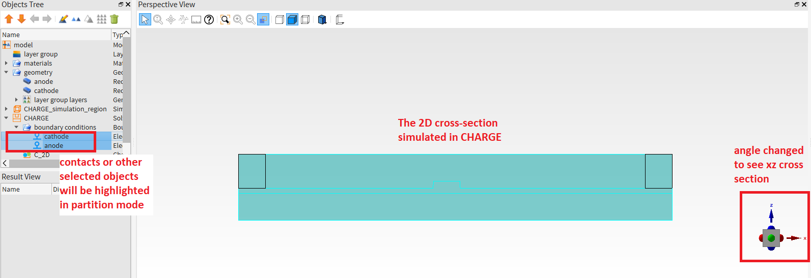The width and height of the screenshot is (811, 278).
Task: Toggle the highlighted blue overlapping squares icon
Action: click(x=263, y=19)
